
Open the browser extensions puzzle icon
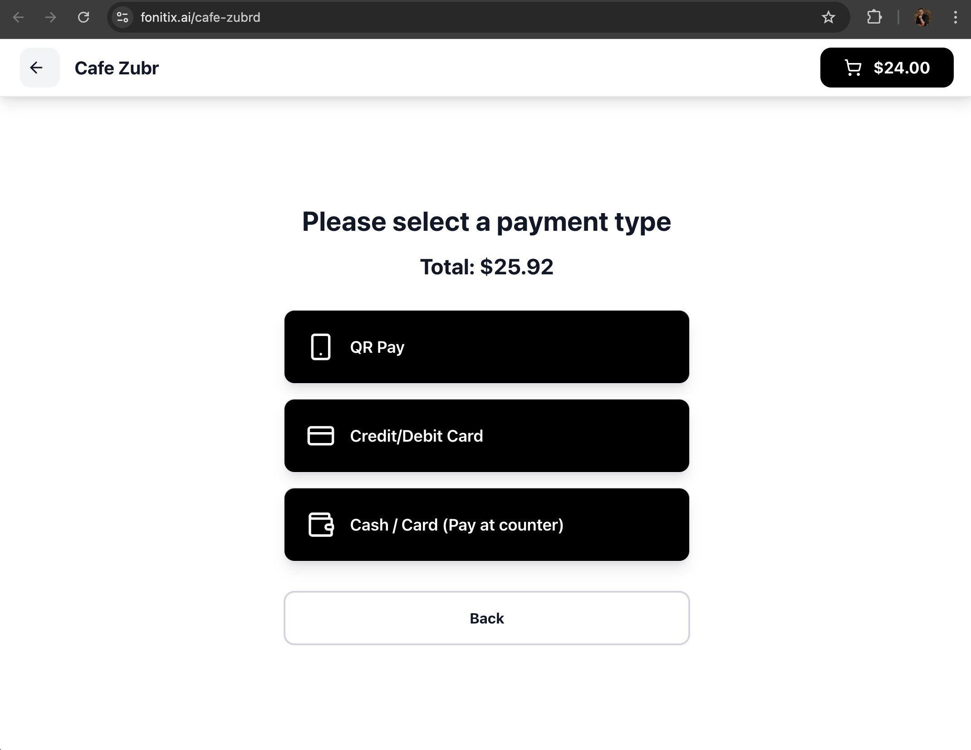click(874, 17)
